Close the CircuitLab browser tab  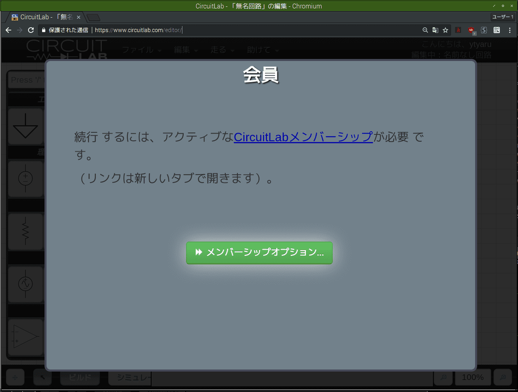coord(78,17)
